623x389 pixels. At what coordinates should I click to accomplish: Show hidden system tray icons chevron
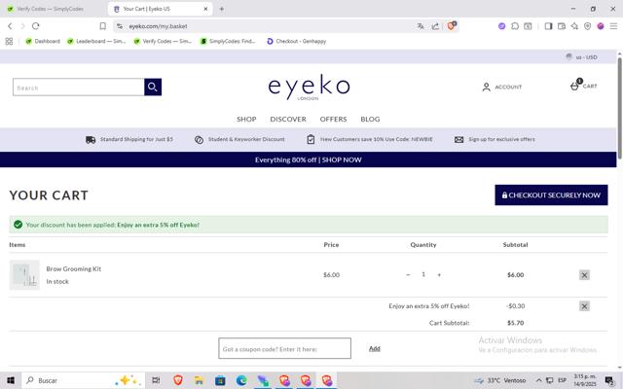click(x=538, y=380)
